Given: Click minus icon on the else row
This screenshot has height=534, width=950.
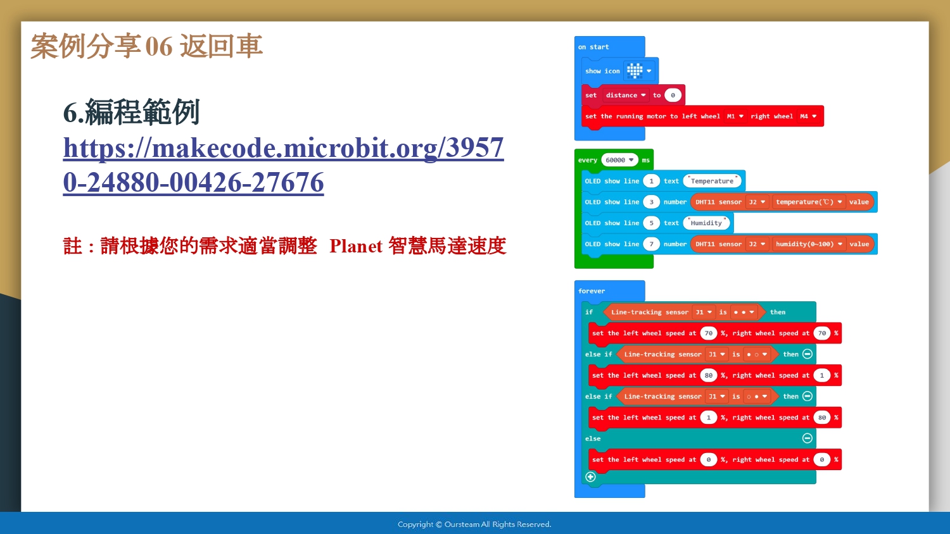Looking at the screenshot, I should (807, 438).
